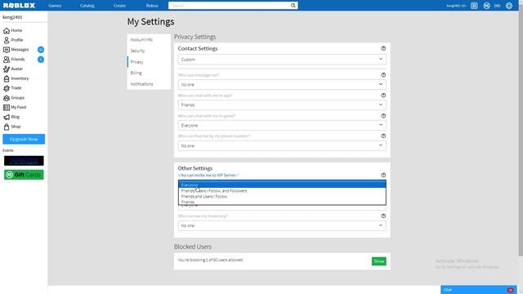Open the chat in app Friends dropdown

click(282, 105)
